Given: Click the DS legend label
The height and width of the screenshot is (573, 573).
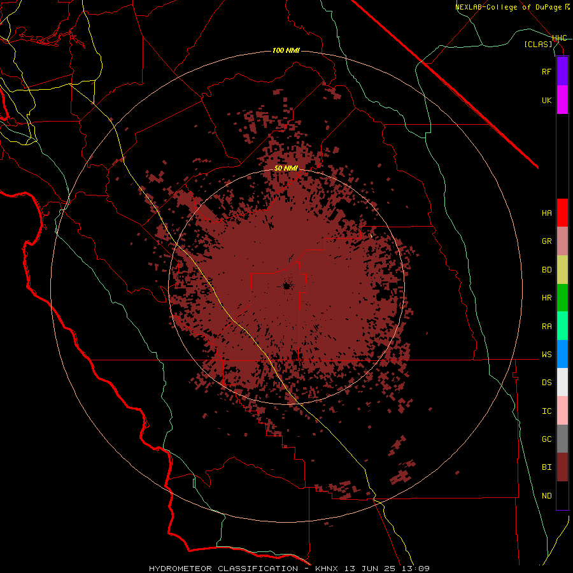Looking at the screenshot, I should click(546, 383).
